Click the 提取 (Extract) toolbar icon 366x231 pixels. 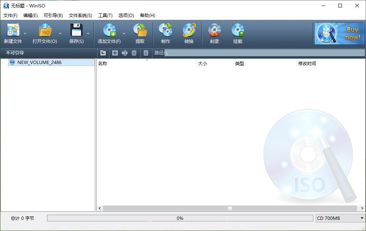point(140,31)
